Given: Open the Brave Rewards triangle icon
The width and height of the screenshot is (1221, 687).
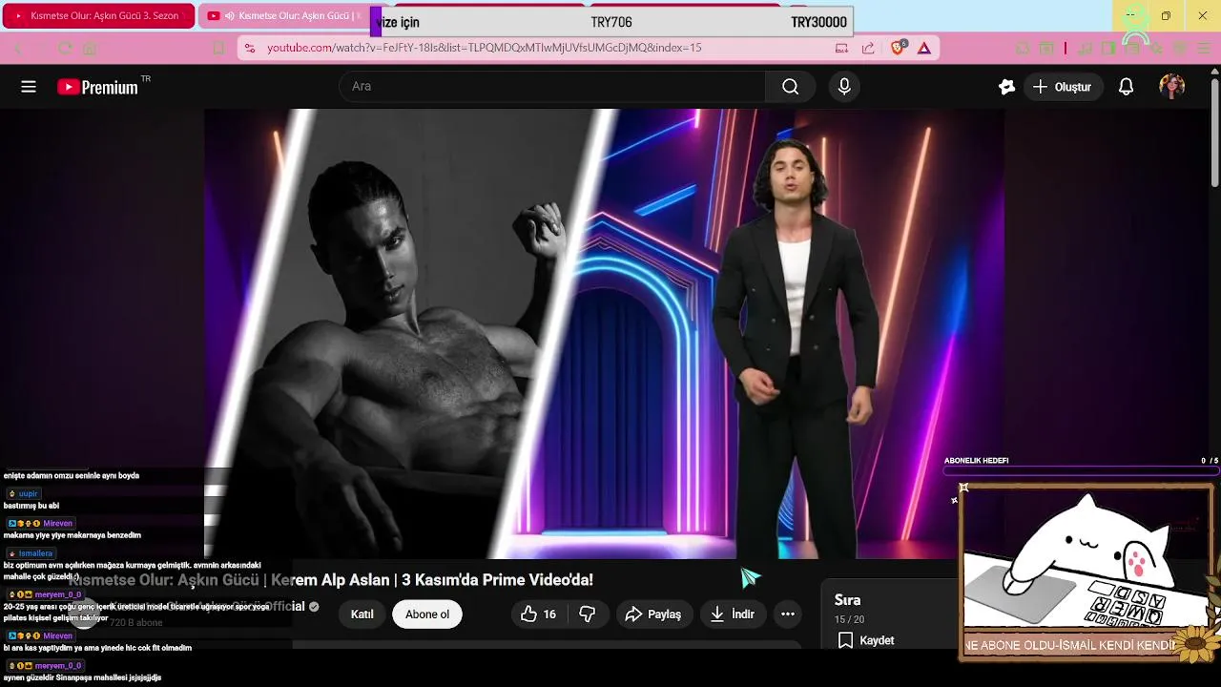Looking at the screenshot, I should click(x=923, y=48).
